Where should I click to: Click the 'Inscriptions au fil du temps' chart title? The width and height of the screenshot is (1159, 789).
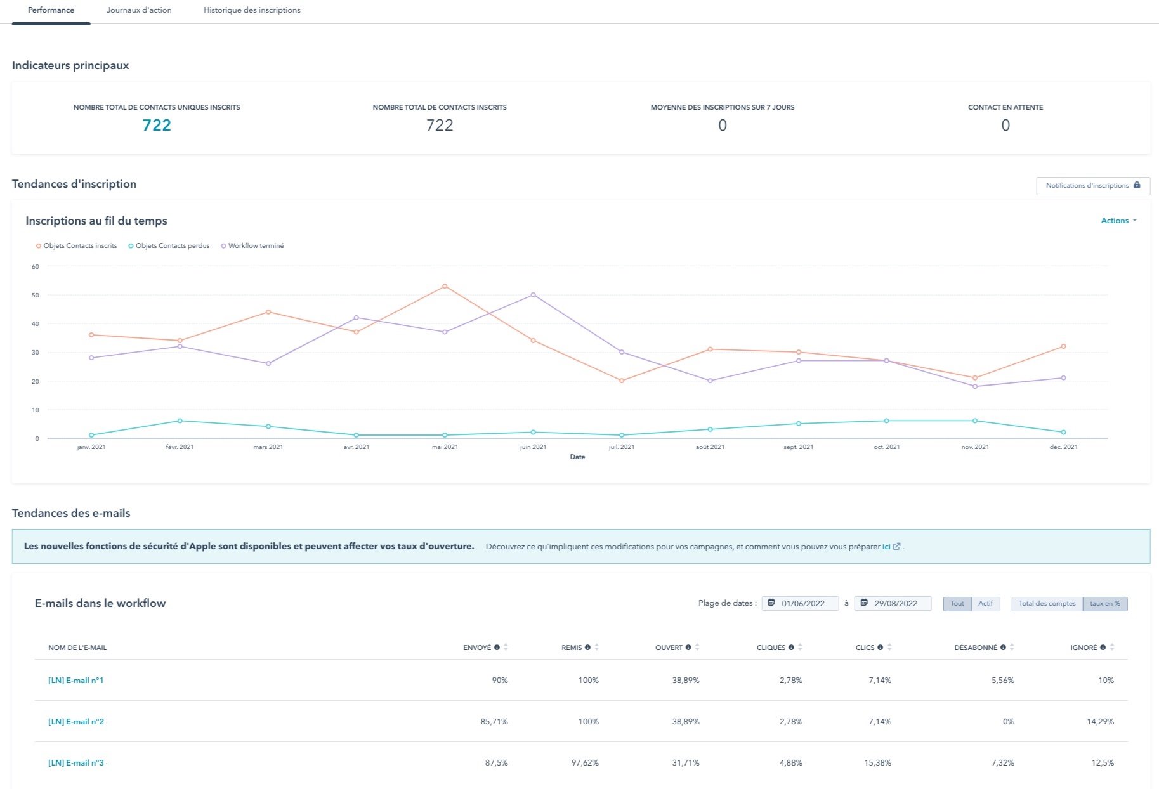coord(96,221)
